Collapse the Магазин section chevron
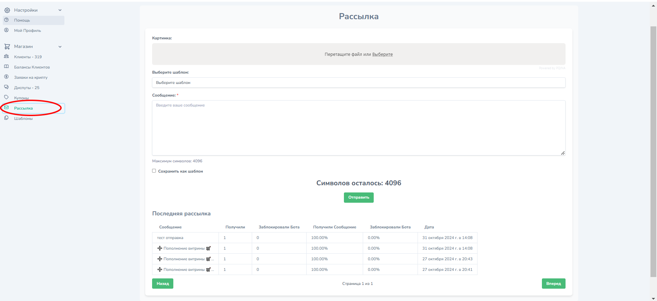Screen dimensions: 657x301 point(60,47)
